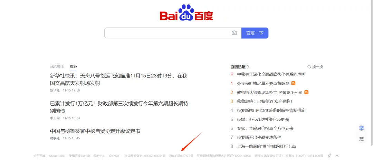Open the 帮助中心 footer link
The image size is (373, 160).
[99, 156]
